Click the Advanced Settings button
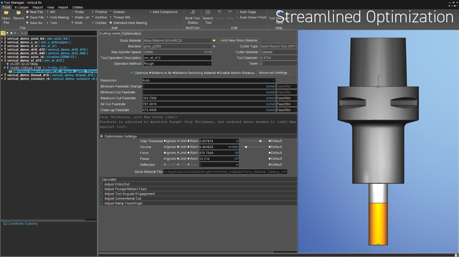The image size is (459, 257). click(x=274, y=73)
